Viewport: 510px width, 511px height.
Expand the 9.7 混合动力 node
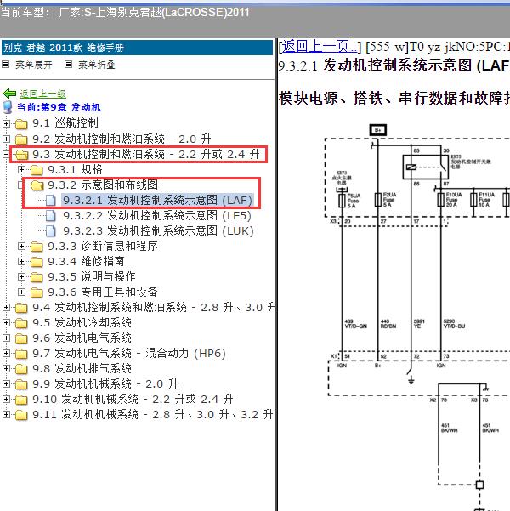tap(6, 353)
